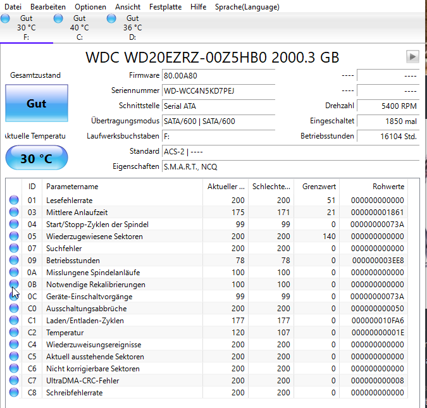Select the UltraDMA-CRC-Fehler parameter name

82,381
